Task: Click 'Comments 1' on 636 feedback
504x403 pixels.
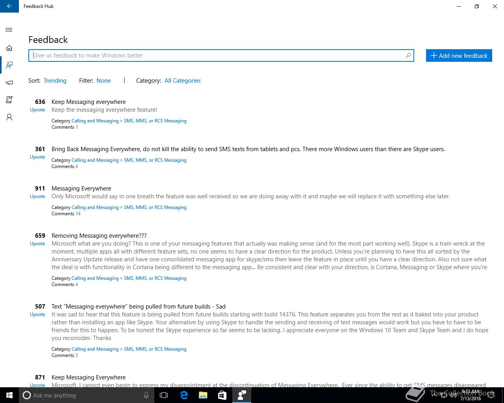Action: click(65, 127)
